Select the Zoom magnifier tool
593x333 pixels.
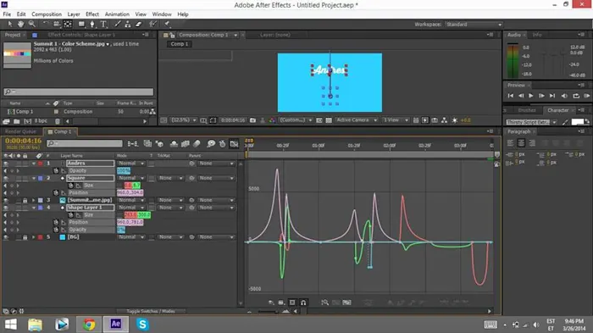32,25
